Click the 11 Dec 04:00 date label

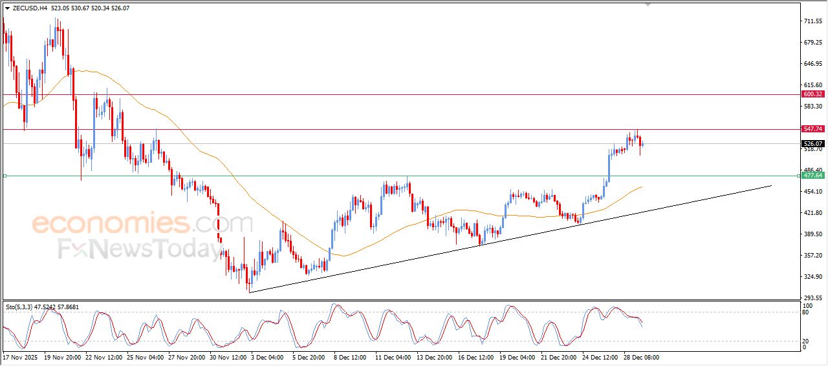[394, 357]
